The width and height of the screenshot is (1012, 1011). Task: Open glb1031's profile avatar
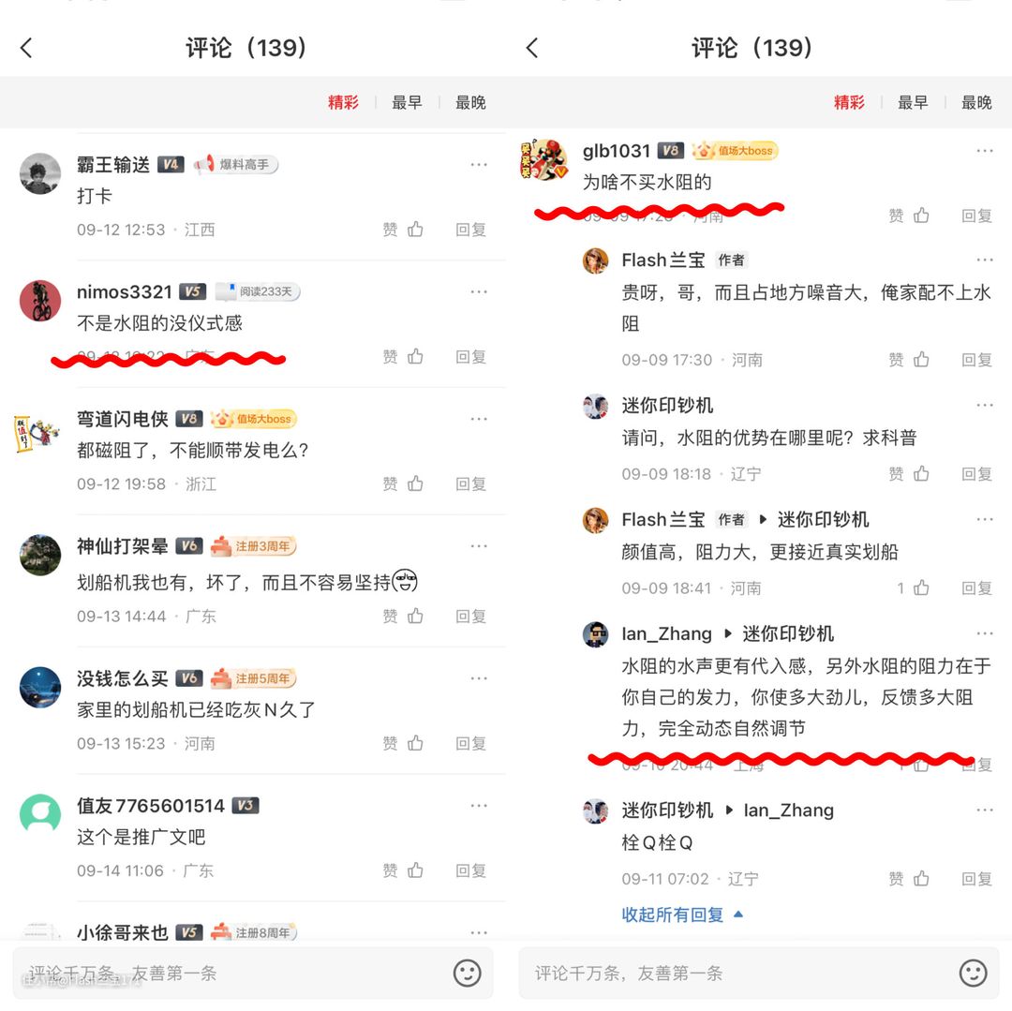click(544, 159)
